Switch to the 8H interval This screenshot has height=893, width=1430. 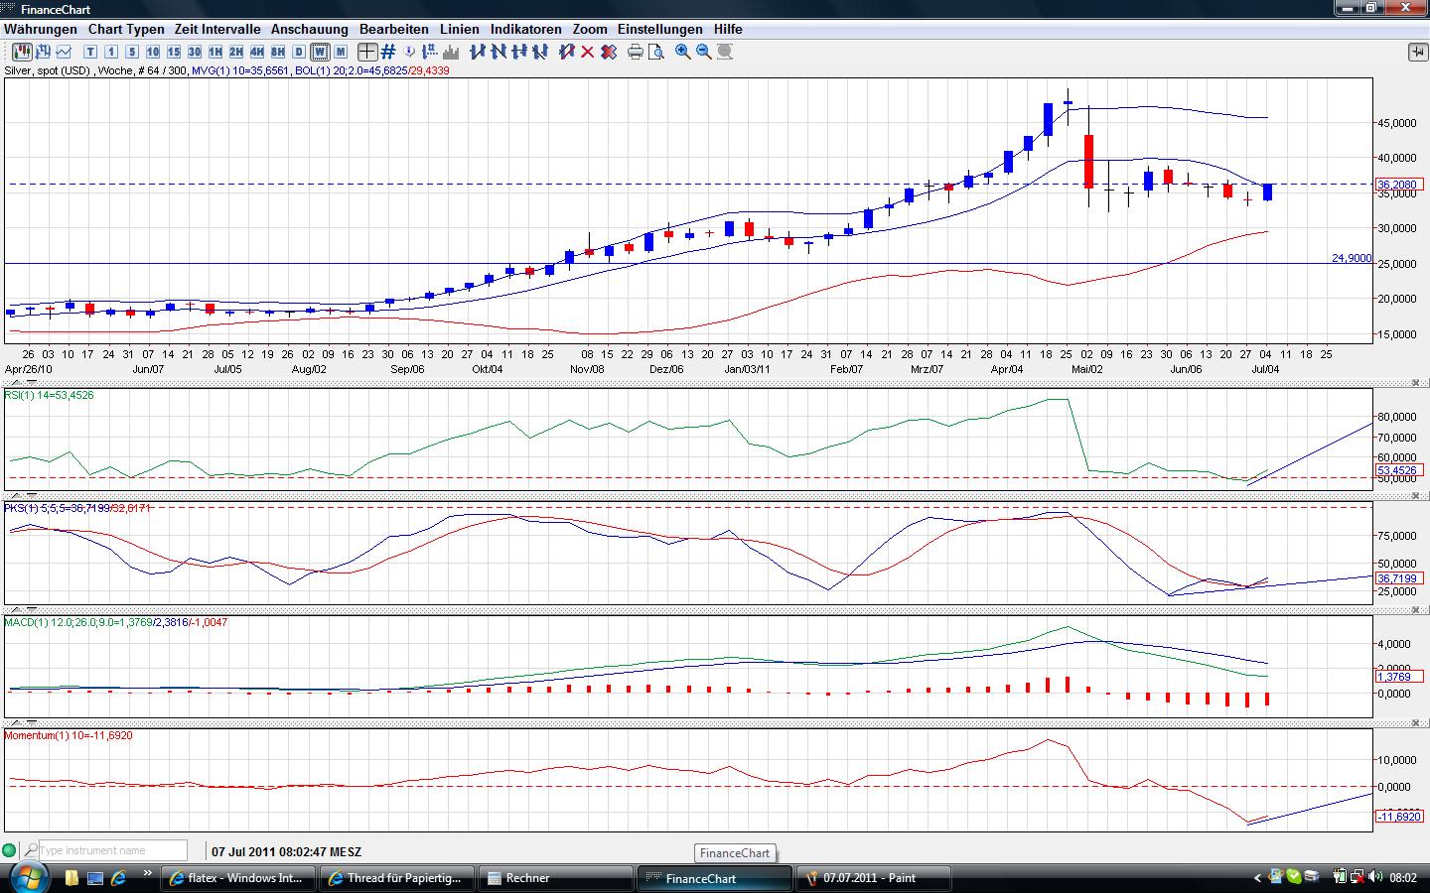(278, 52)
